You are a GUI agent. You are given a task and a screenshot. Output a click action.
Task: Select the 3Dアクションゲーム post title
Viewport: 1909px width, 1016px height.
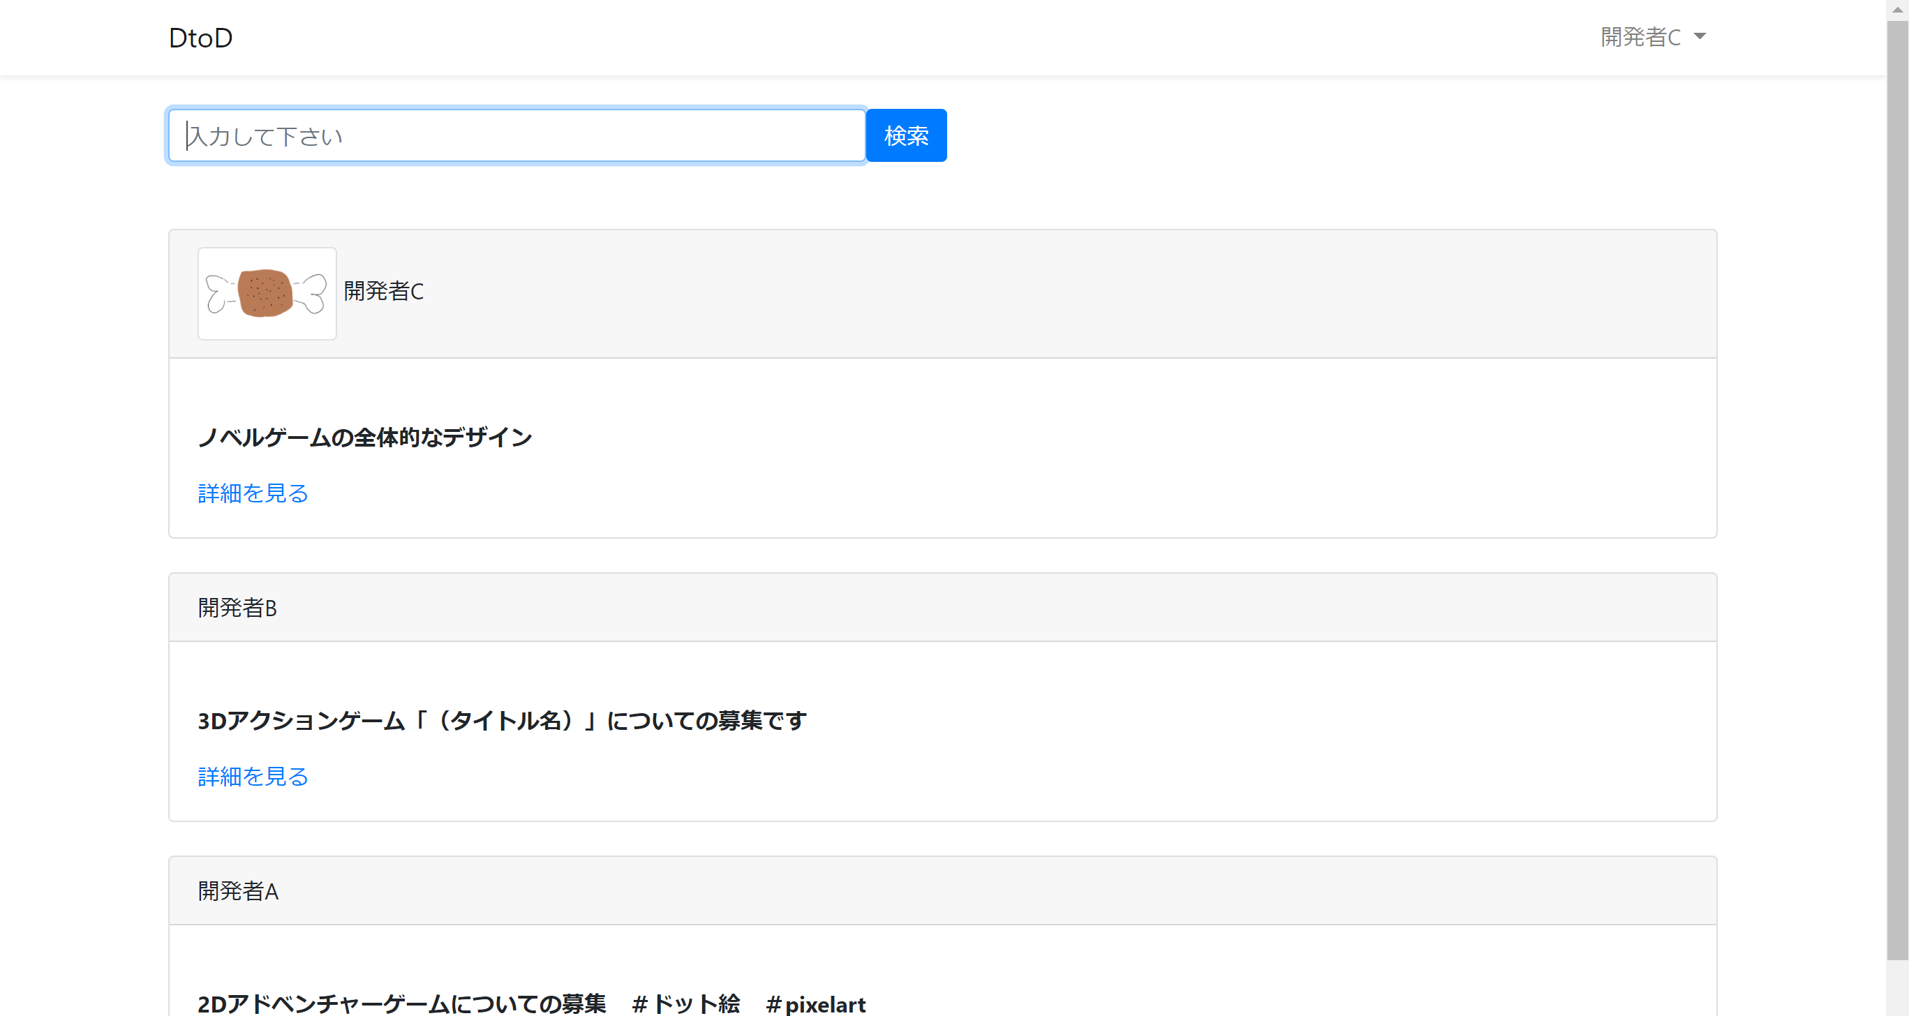click(502, 720)
